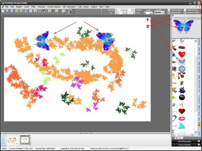The image size is (202, 151).
Task: Choose the green sphere brush stamp
Action: [x=182, y=97]
